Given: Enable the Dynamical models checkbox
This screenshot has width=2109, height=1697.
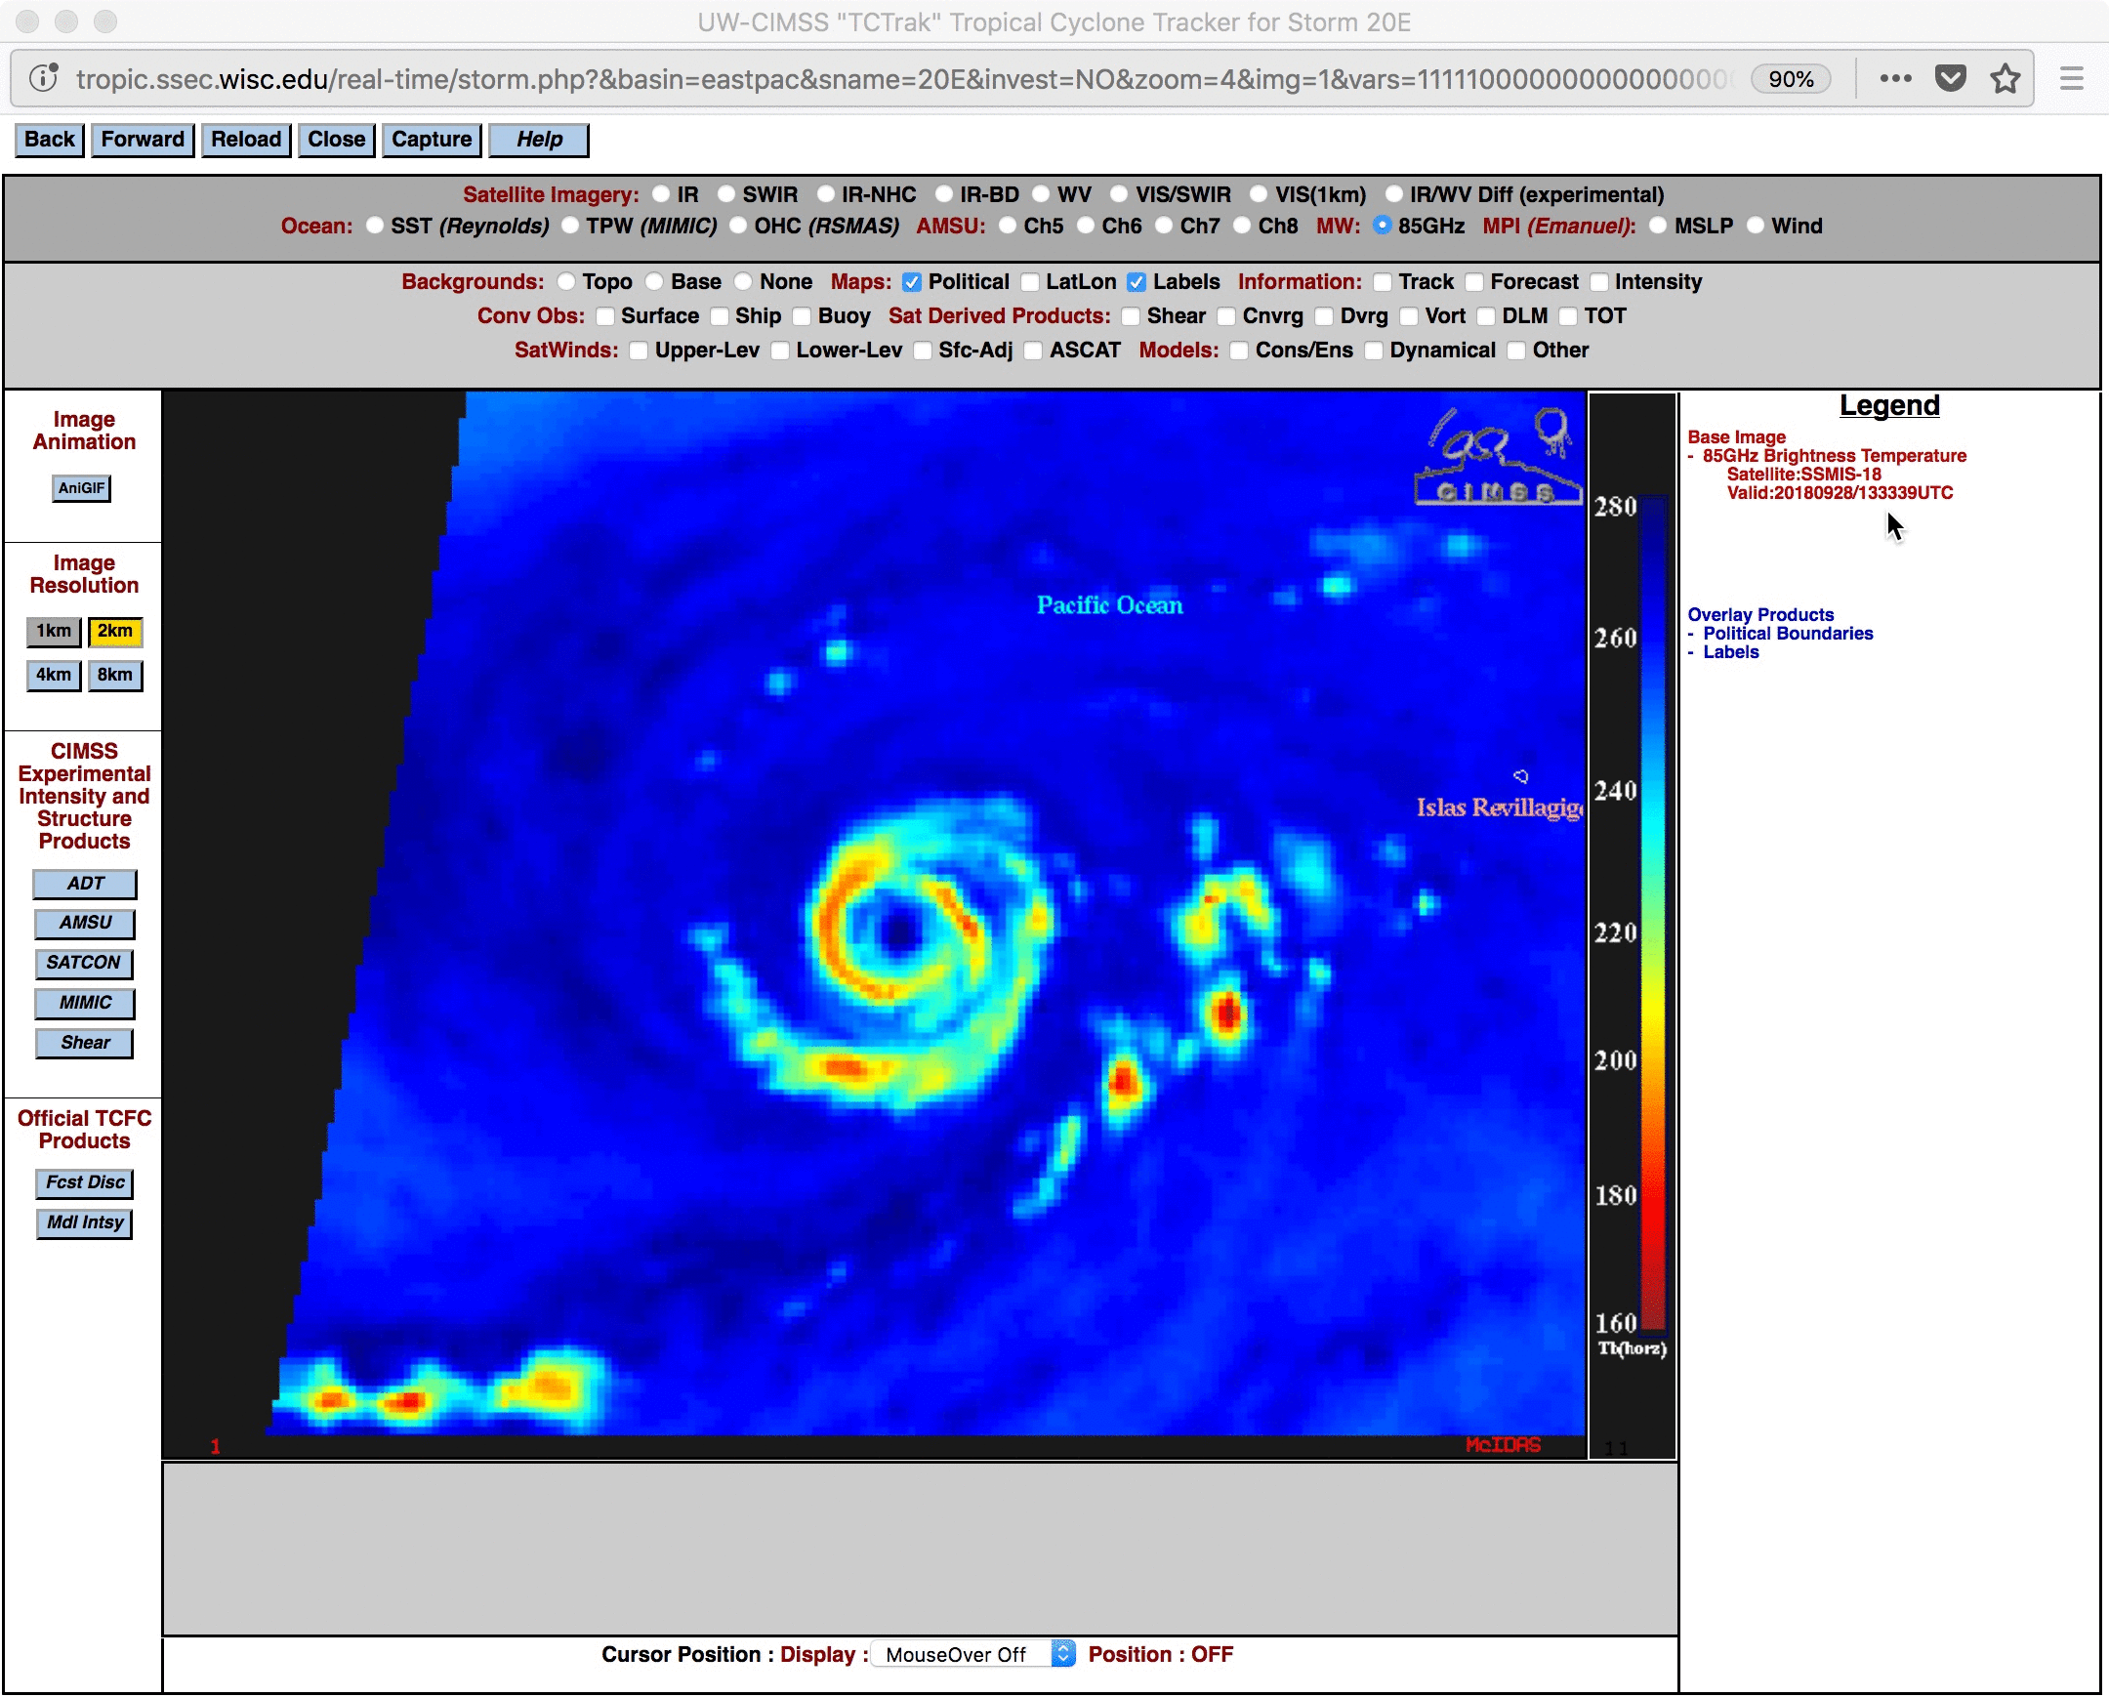Looking at the screenshot, I should pos(1375,352).
